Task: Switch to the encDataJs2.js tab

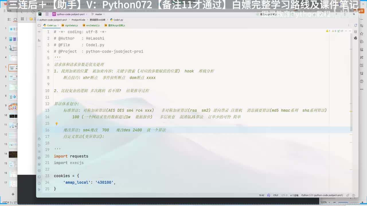Action: (91, 25)
